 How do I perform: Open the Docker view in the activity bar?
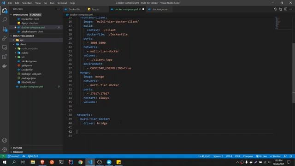click(5, 66)
